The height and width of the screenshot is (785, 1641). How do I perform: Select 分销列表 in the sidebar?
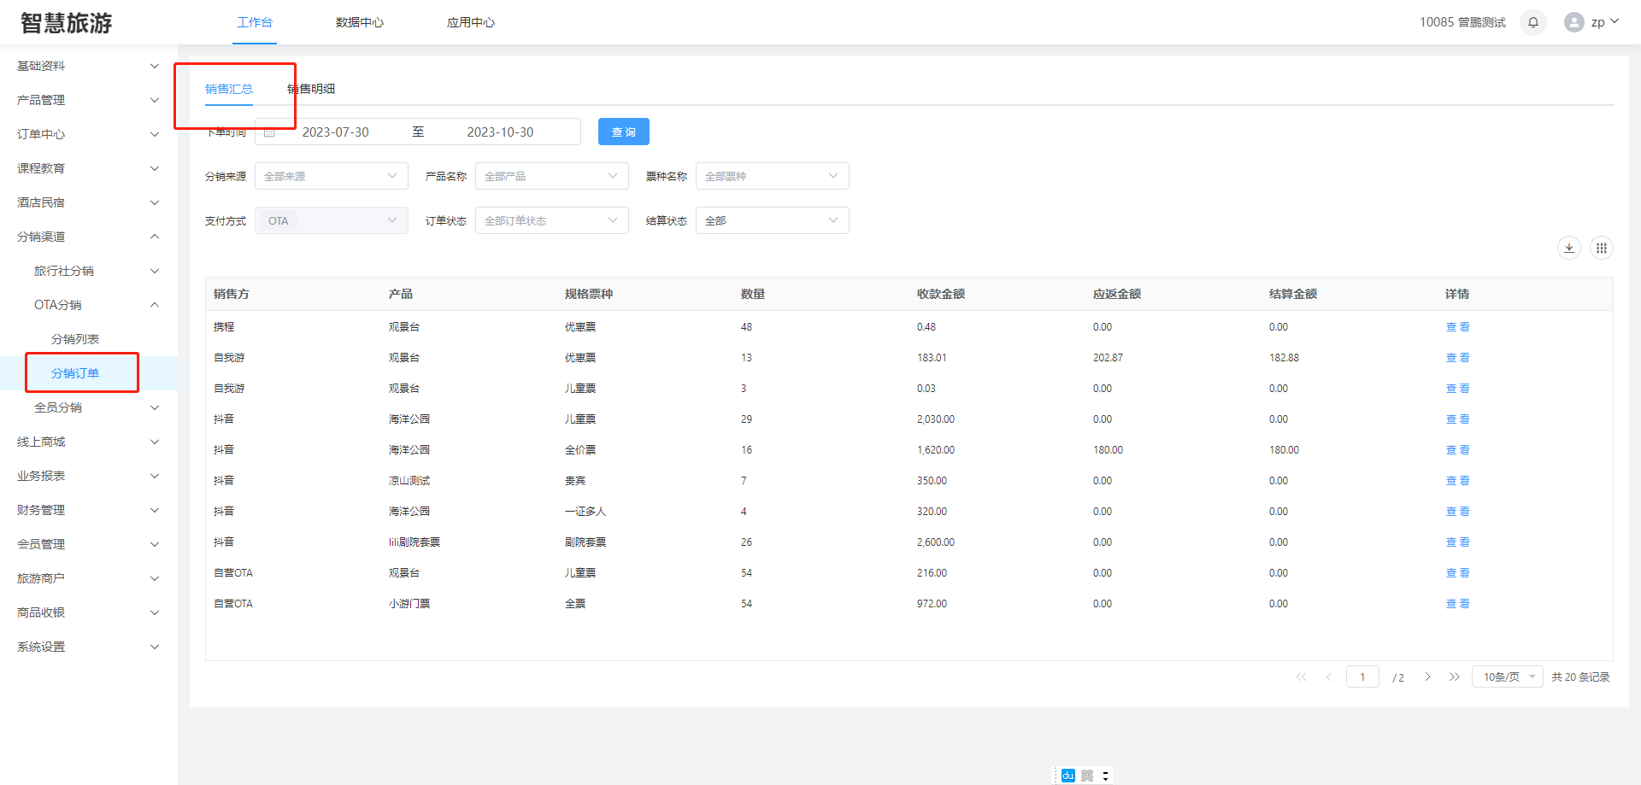[x=75, y=339]
